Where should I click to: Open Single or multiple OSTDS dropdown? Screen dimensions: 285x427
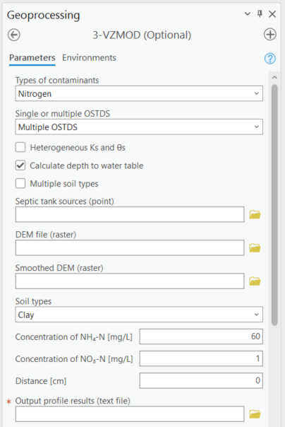click(x=139, y=127)
